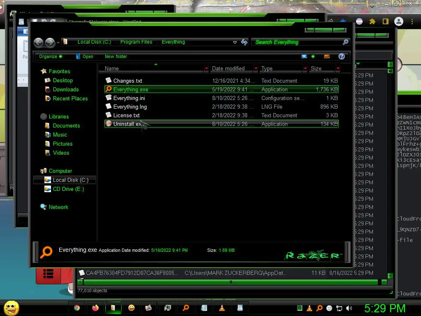
Task: Click the Everything.exe magnifier file icon
Action: [x=109, y=89]
